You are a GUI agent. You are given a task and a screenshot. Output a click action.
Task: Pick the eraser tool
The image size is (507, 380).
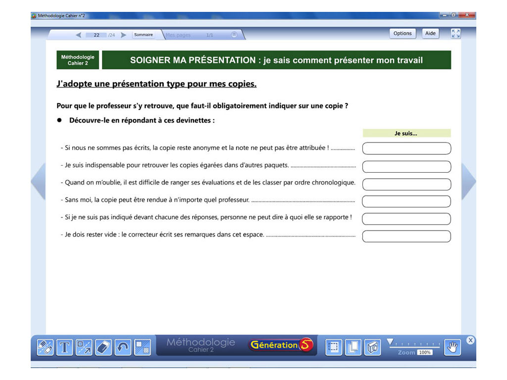tap(103, 347)
